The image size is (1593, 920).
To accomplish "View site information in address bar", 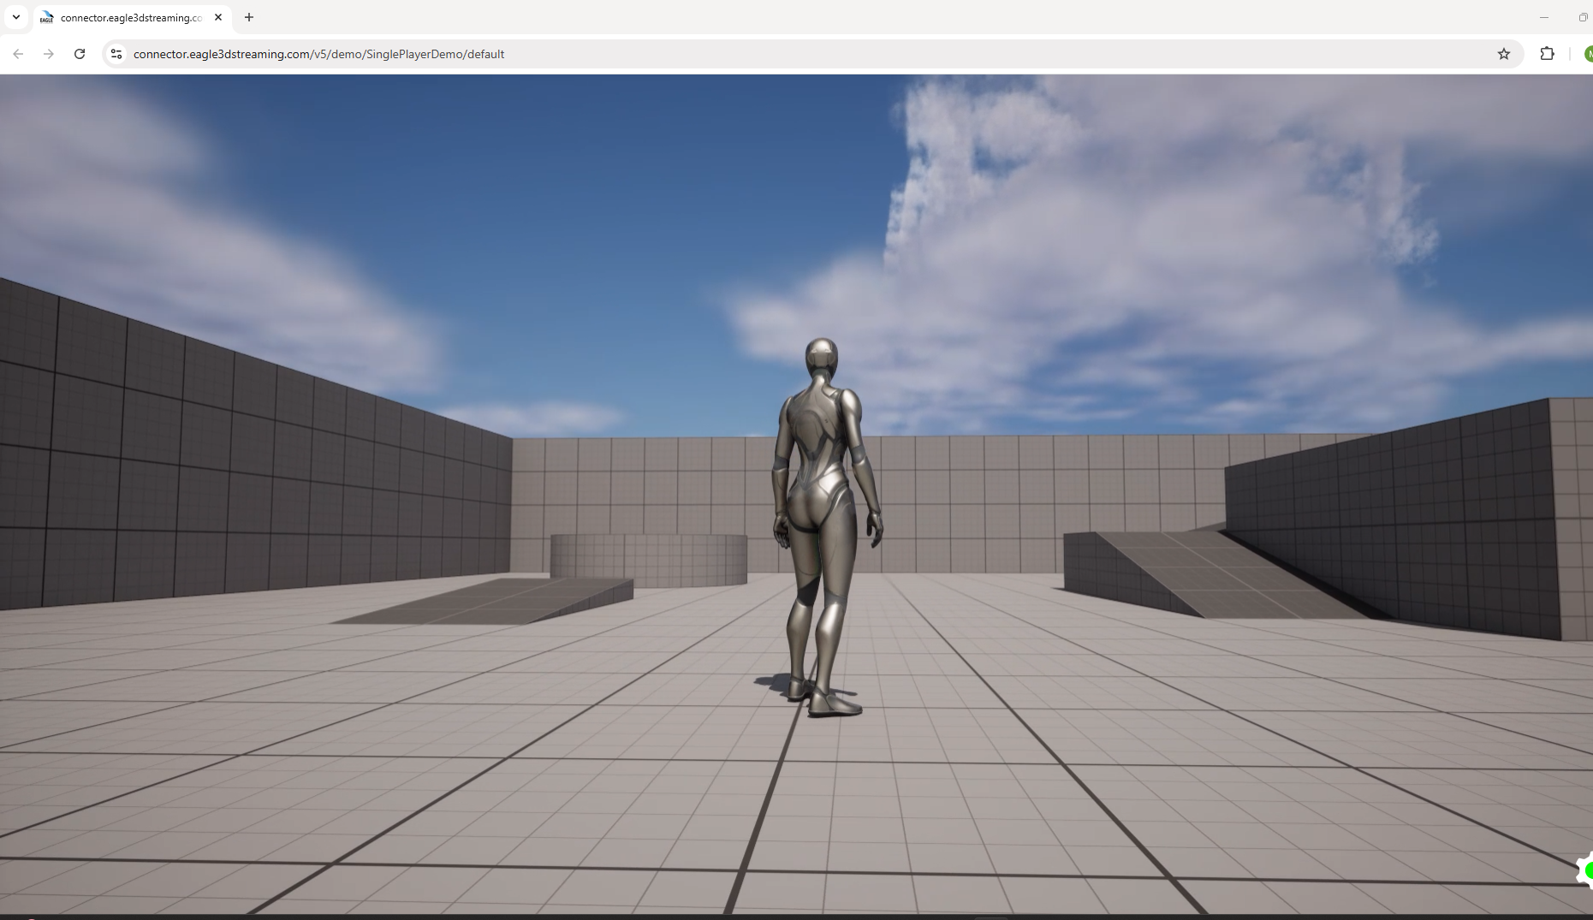I will tap(116, 54).
